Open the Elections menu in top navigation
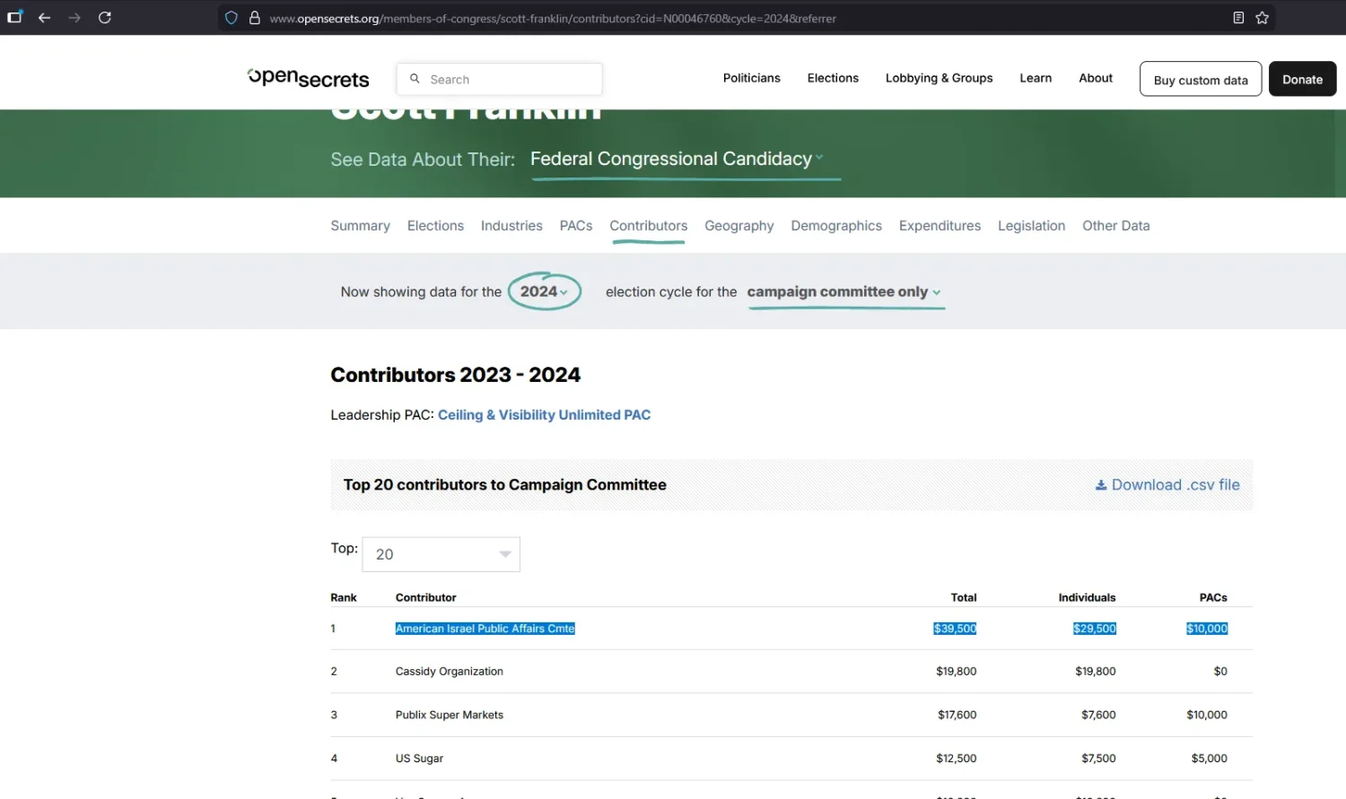 click(x=833, y=78)
